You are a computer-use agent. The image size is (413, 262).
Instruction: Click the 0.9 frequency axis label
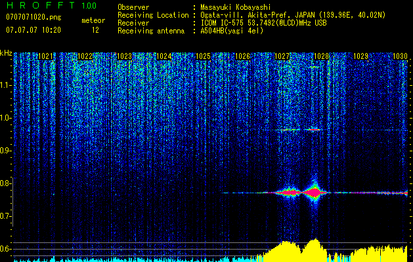(5, 151)
